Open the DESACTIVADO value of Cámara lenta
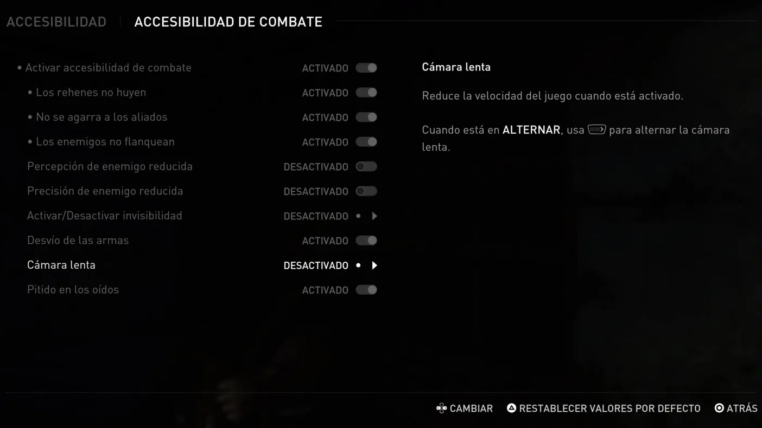The height and width of the screenshot is (428, 762). click(316, 265)
